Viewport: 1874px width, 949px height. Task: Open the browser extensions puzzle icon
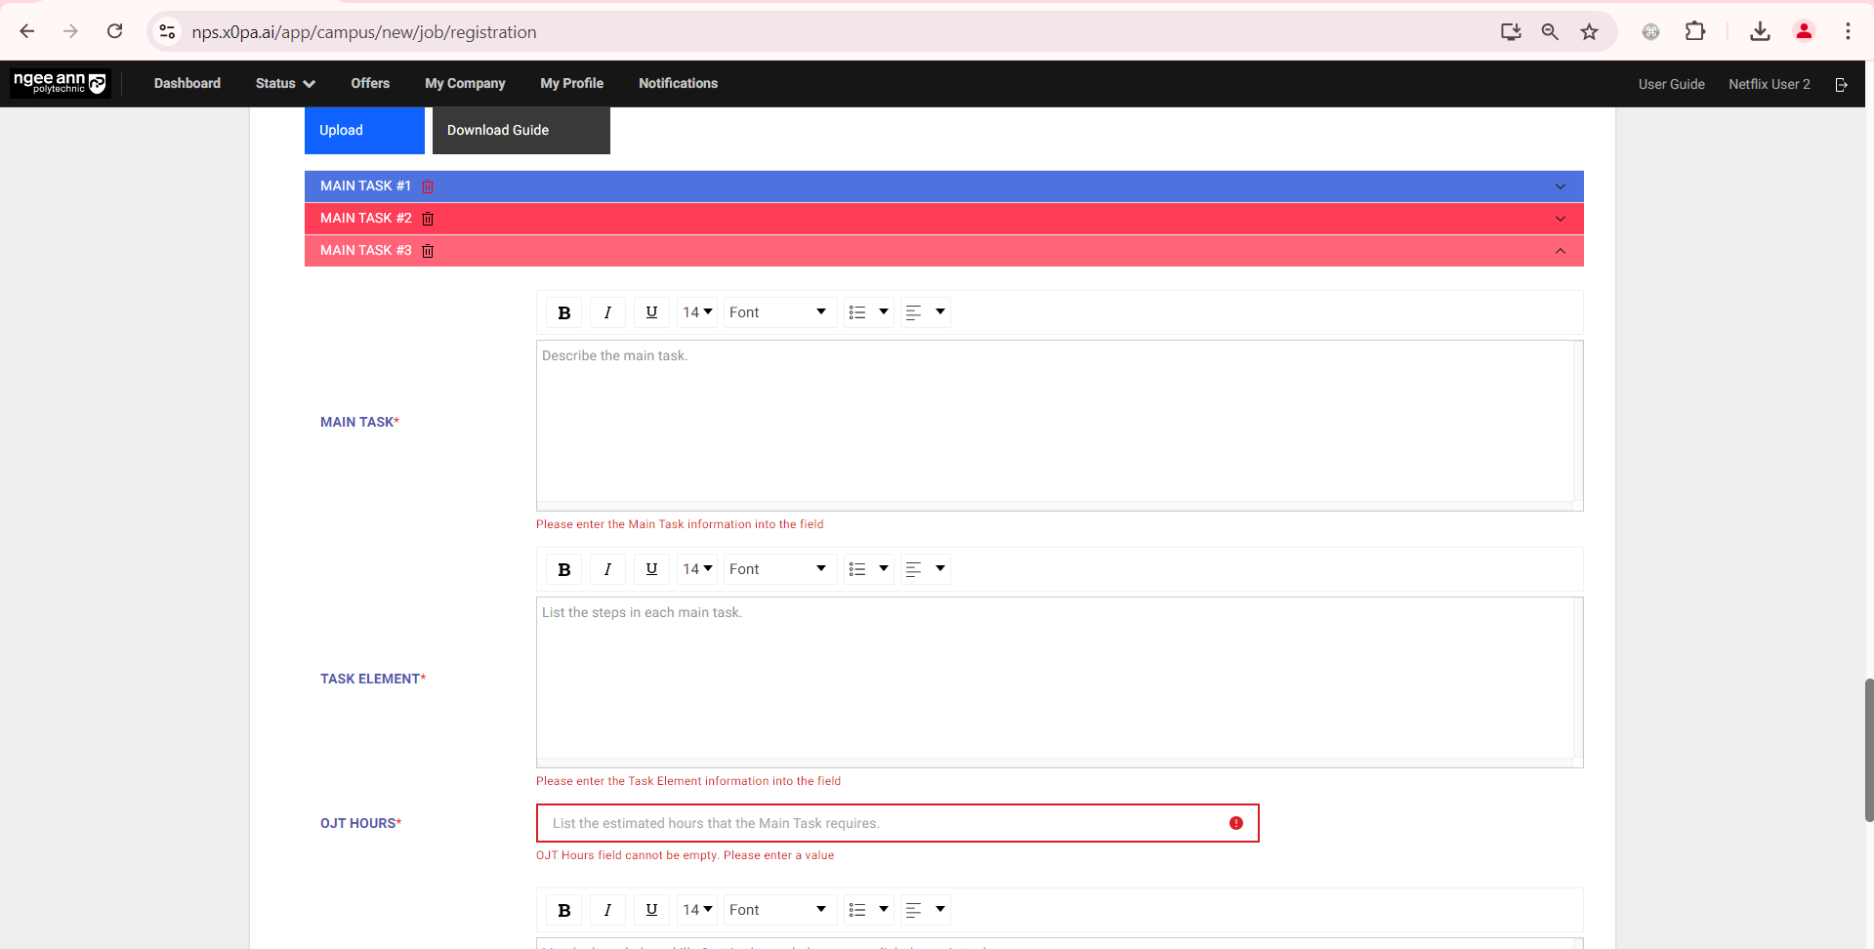[x=1694, y=31]
